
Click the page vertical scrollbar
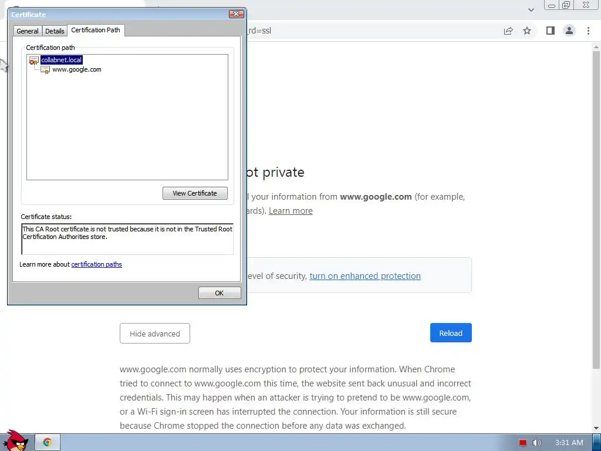(x=596, y=210)
